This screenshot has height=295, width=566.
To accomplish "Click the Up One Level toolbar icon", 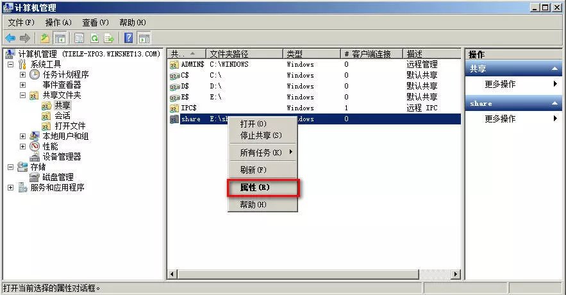I will pyautogui.click(x=45, y=38).
